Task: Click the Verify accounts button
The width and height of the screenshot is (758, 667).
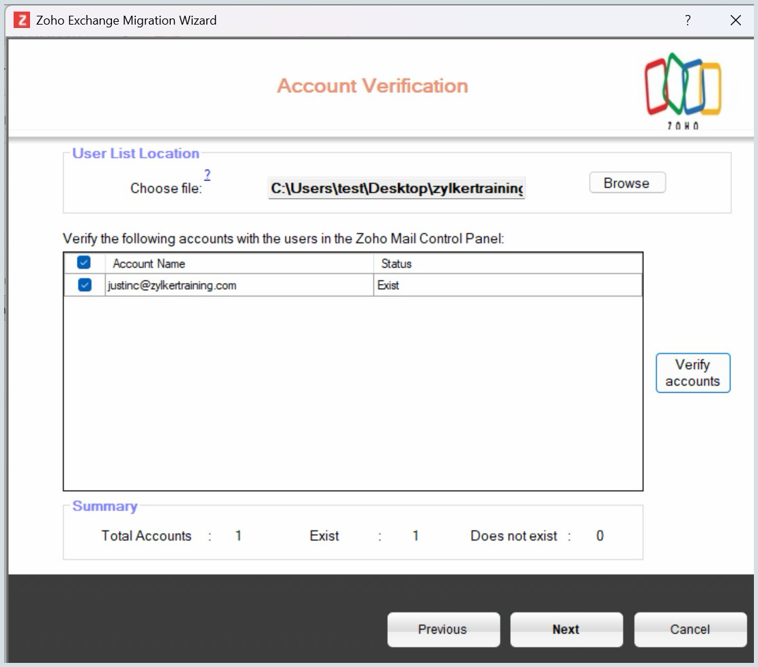Action: click(692, 373)
